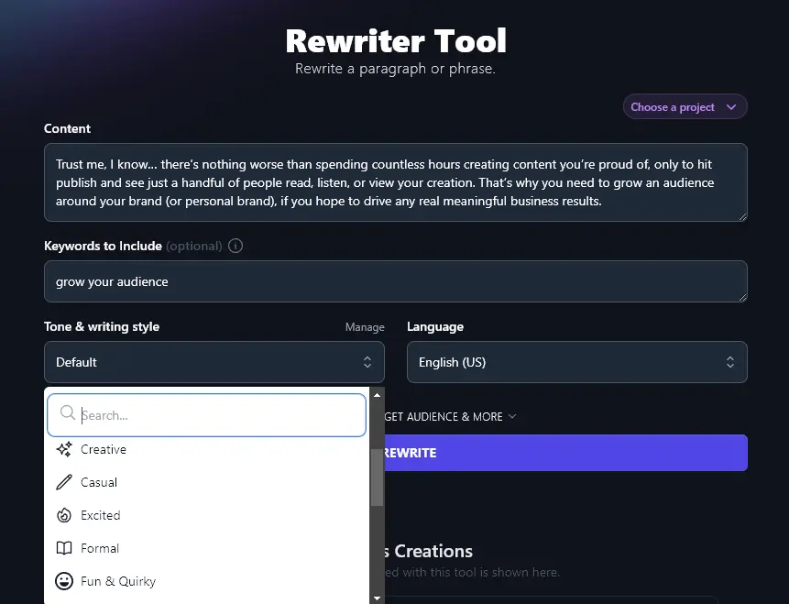Open the Manage tones link
Viewport: 789px width, 604px height.
(x=365, y=327)
